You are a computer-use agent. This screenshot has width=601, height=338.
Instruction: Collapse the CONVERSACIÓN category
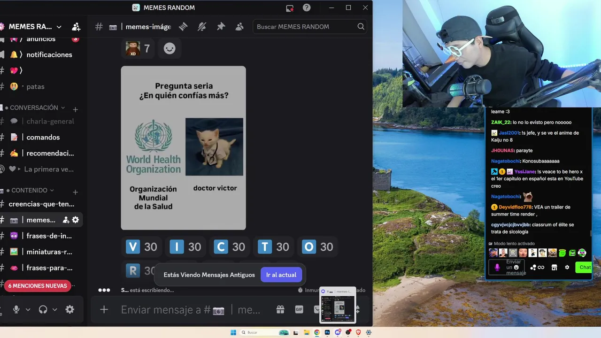point(38,108)
